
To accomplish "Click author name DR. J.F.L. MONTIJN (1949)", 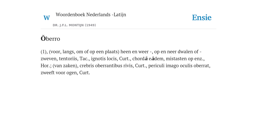I will [74, 25].
